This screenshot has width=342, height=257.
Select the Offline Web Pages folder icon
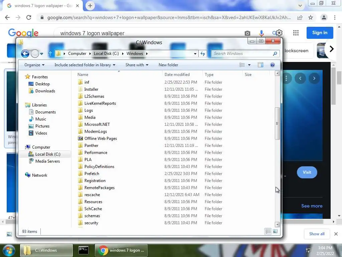[x=80, y=138]
